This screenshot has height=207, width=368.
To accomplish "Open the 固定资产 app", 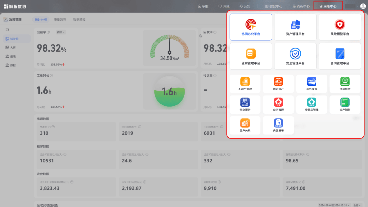I will (x=278, y=84).
